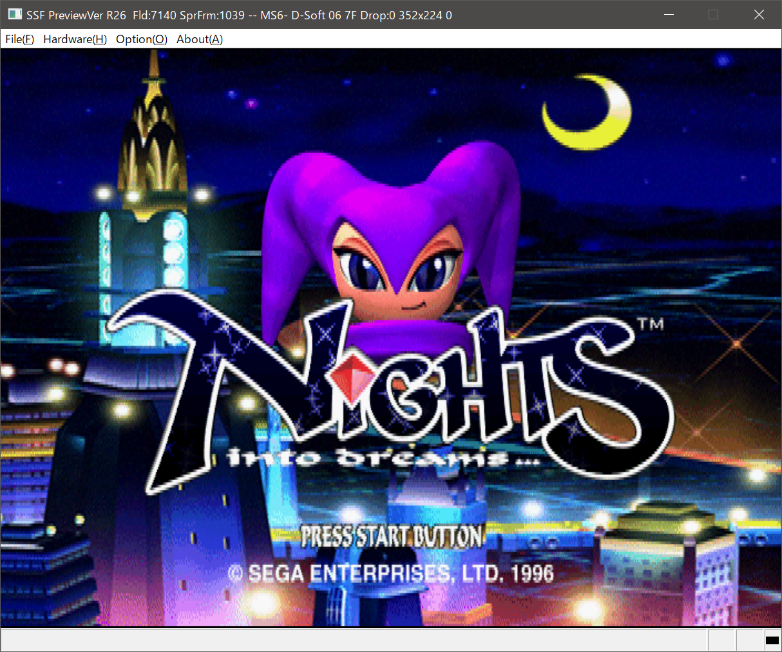Image resolution: width=782 pixels, height=652 pixels.
Task: Click the PRESS START BUTTON text
Action: coord(392,536)
